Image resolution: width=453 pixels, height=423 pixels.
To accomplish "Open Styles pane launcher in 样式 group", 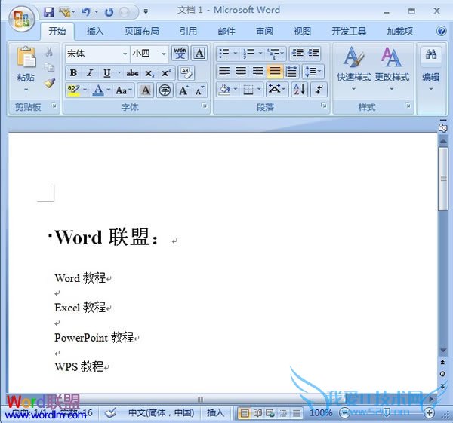I will [408, 105].
